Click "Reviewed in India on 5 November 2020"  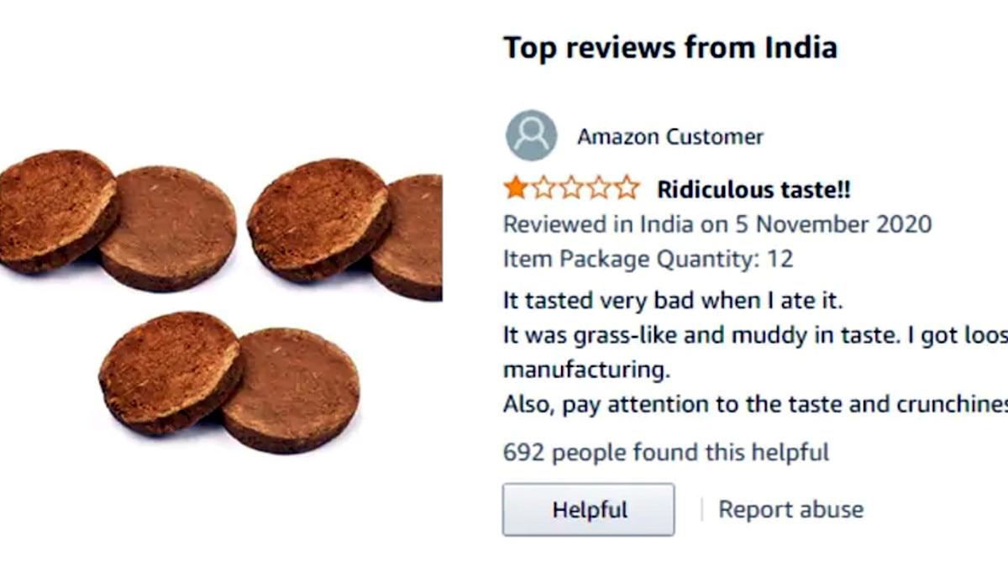717,224
